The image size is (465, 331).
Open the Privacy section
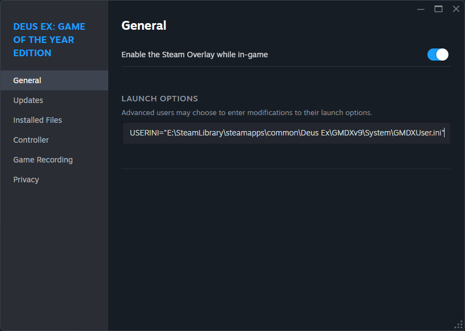coord(26,180)
